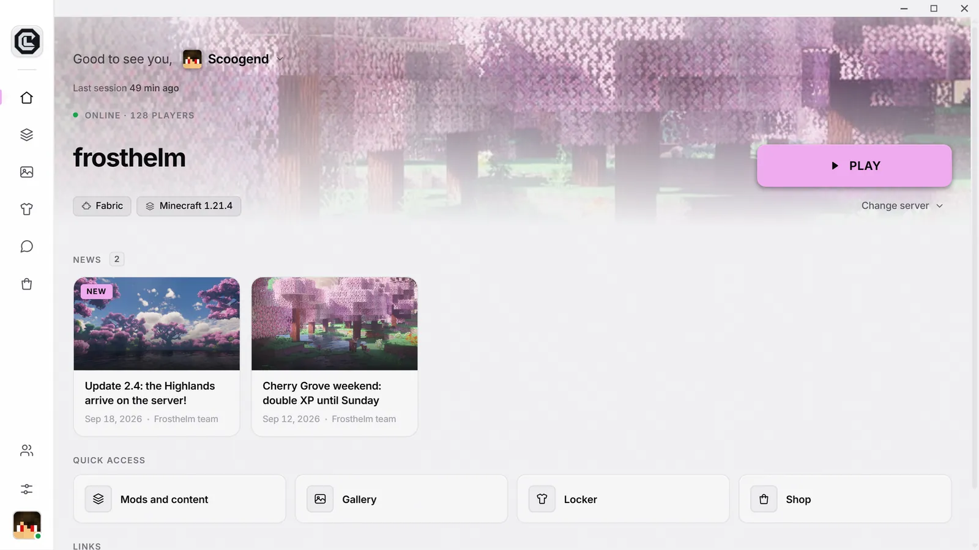Click the Fabric loader chip

pos(102,206)
